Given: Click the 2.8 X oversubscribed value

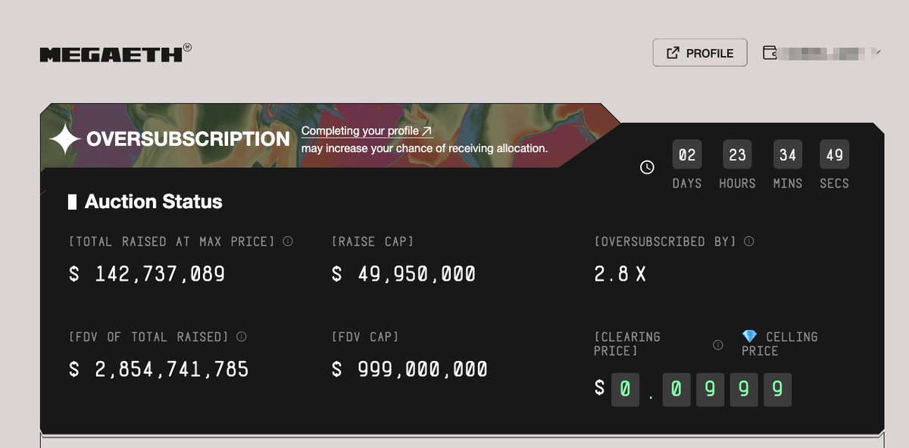Looking at the screenshot, I should [x=620, y=274].
